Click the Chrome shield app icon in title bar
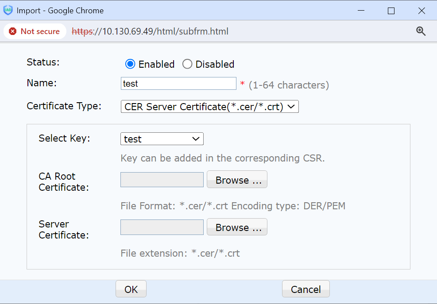Image resolution: width=437 pixels, height=304 pixels. click(x=8, y=11)
